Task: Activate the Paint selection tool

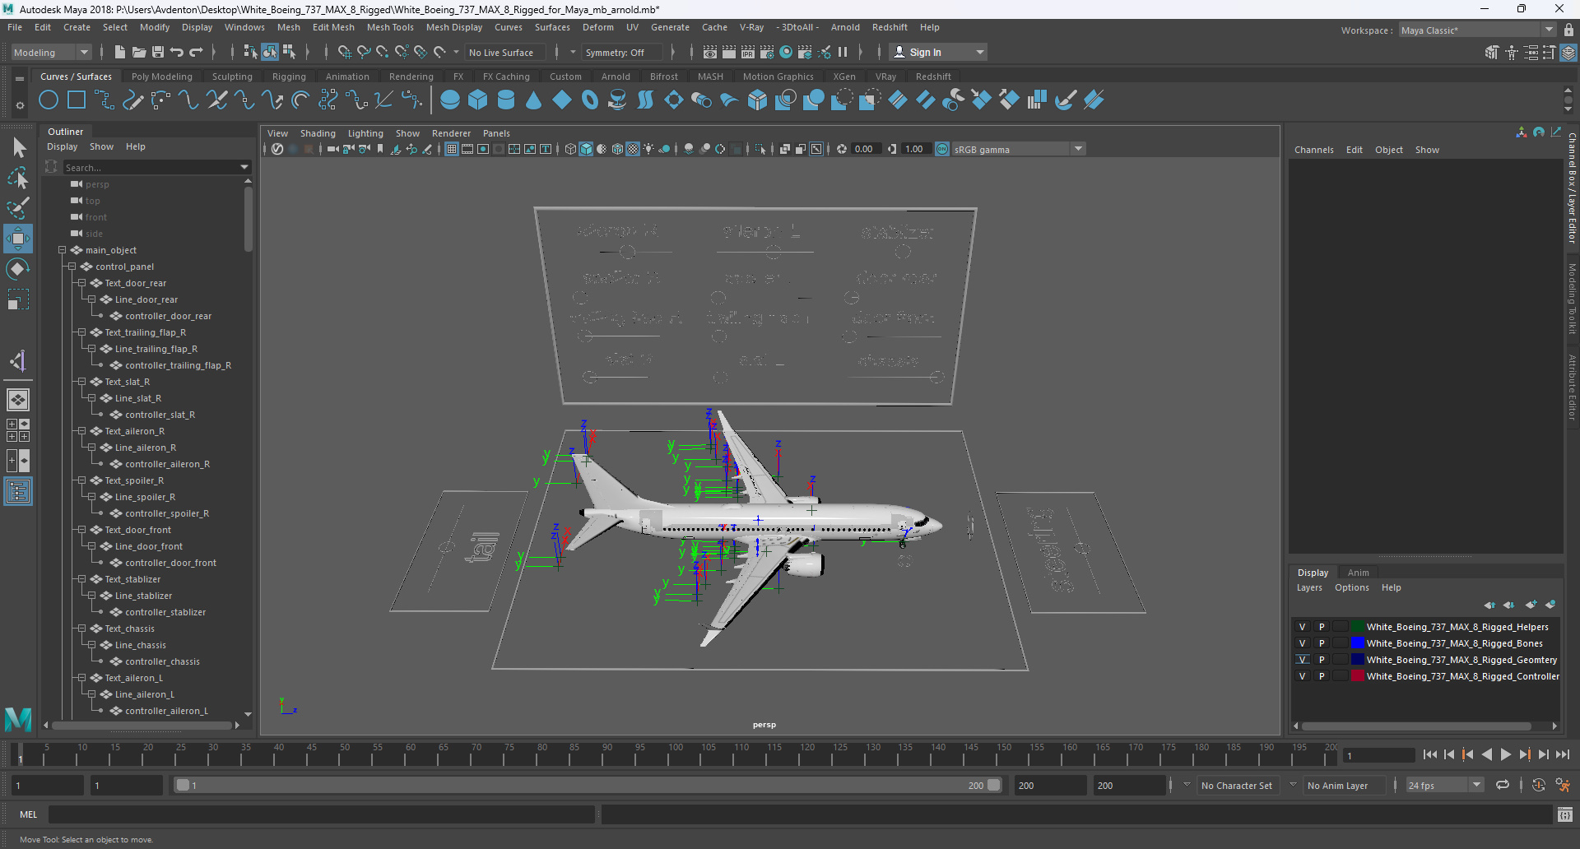Action: 18,207
